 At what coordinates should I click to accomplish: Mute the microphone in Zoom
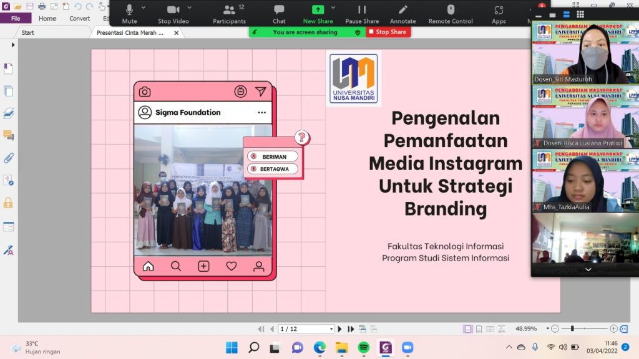(x=129, y=14)
